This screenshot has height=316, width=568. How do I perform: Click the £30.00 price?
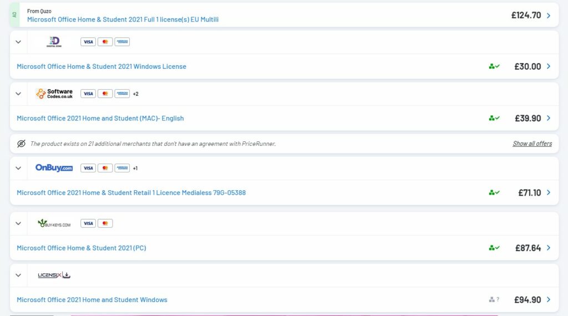pos(528,67)
